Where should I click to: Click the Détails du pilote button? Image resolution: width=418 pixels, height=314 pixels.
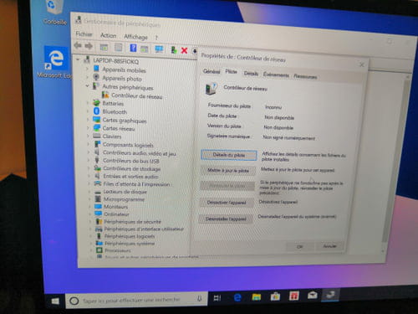(x=229, y=155)
